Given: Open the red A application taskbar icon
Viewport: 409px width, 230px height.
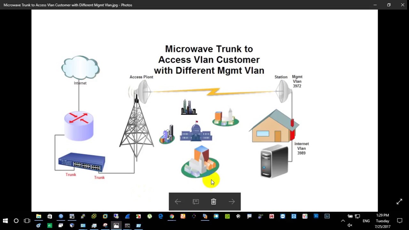Looking at the screenshot, I should (272, 216).
